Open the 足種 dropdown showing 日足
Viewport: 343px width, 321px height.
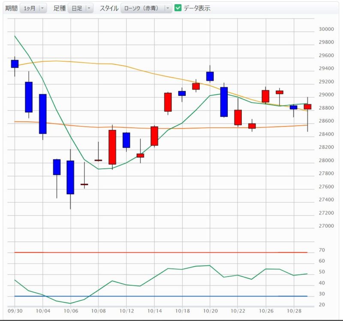pyautogui.click(x=81, y=8)
